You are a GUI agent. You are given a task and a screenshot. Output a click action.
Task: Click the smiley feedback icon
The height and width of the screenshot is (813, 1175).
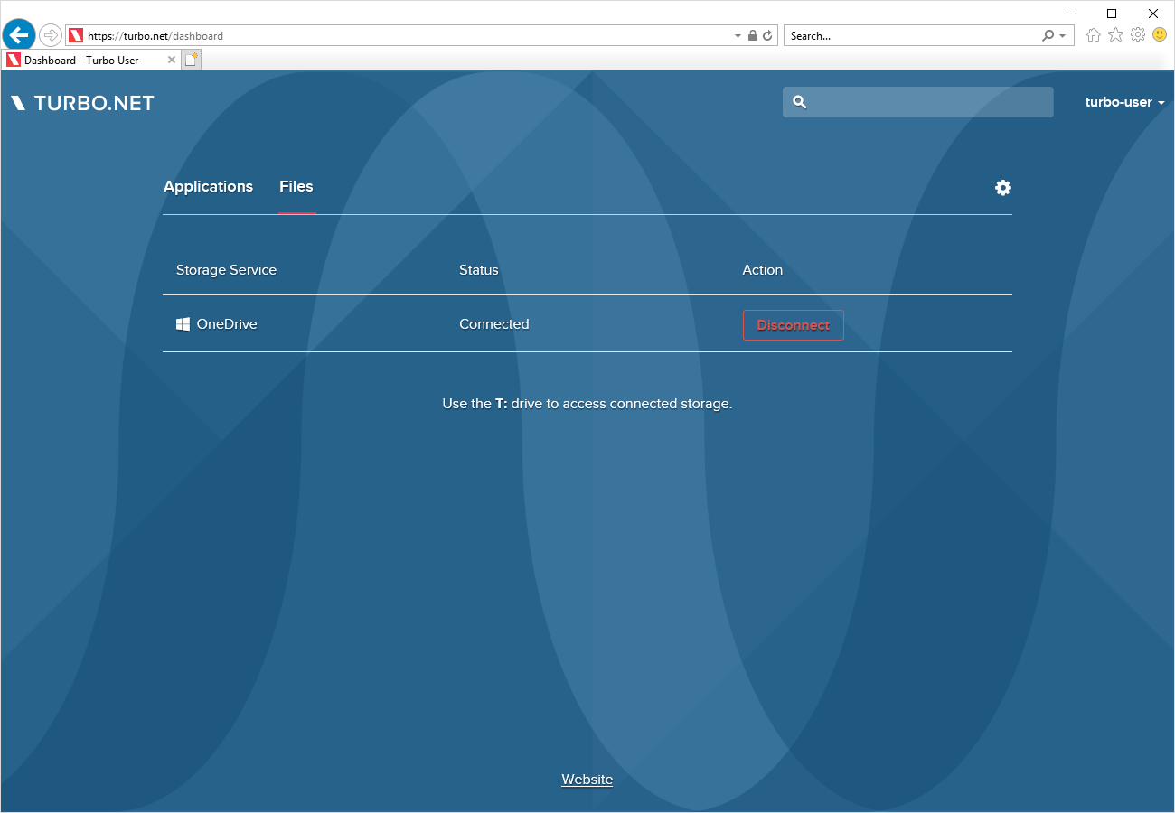pos(1159,34)
